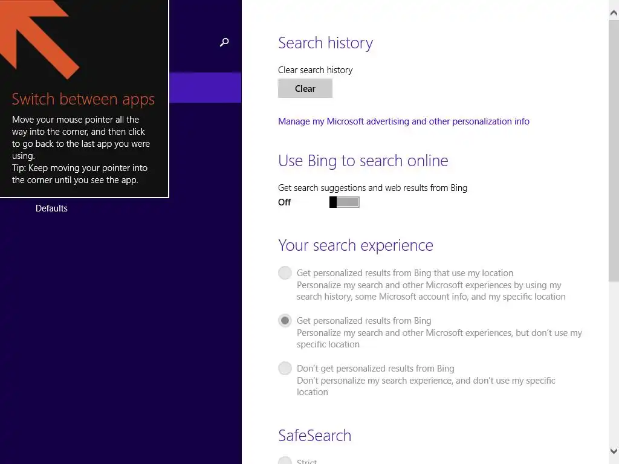Open Manage my Microsoft advertising link
The image size is (619, 464).
click(x=403, y=121)
